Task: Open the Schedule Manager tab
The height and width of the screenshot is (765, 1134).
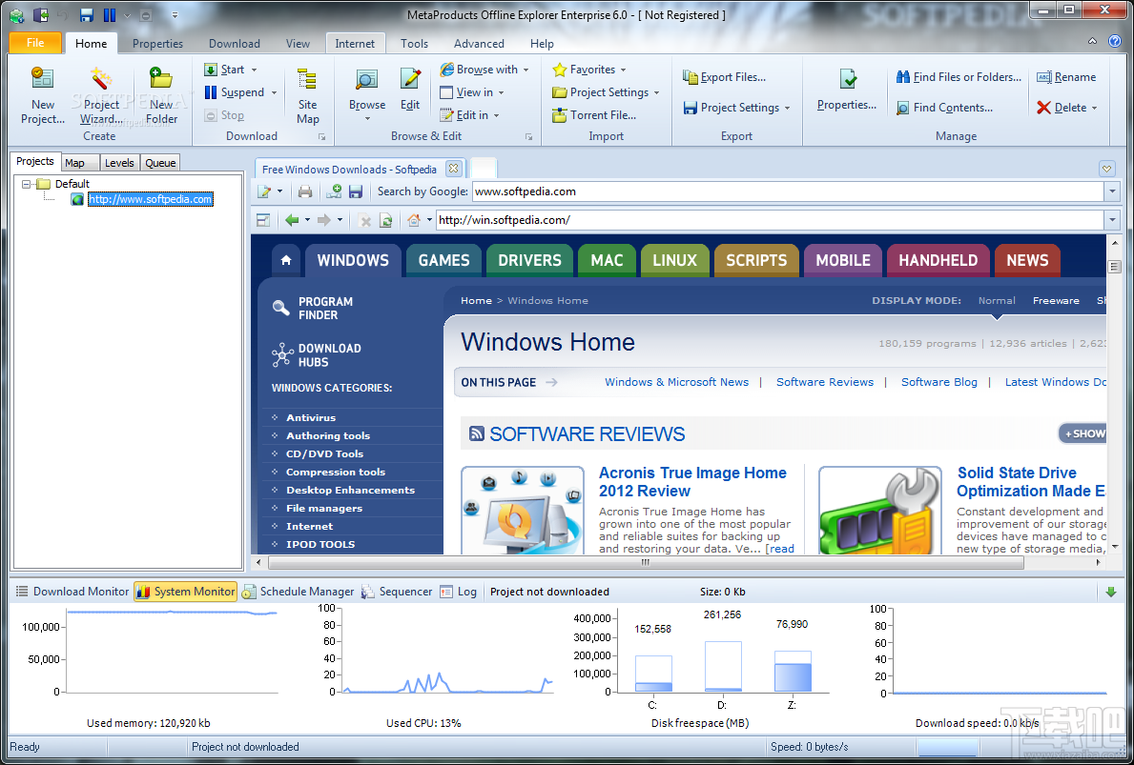Action: (298, 592)
